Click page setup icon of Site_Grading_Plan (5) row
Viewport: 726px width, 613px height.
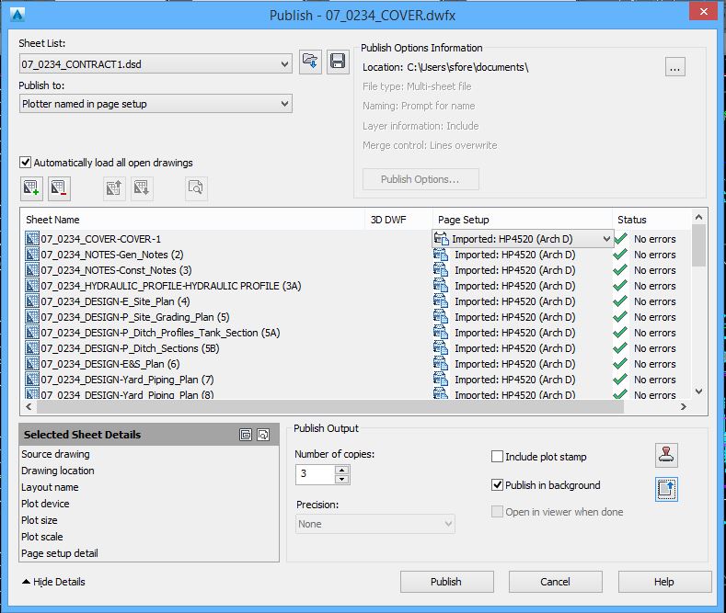[x=441, y=317]
